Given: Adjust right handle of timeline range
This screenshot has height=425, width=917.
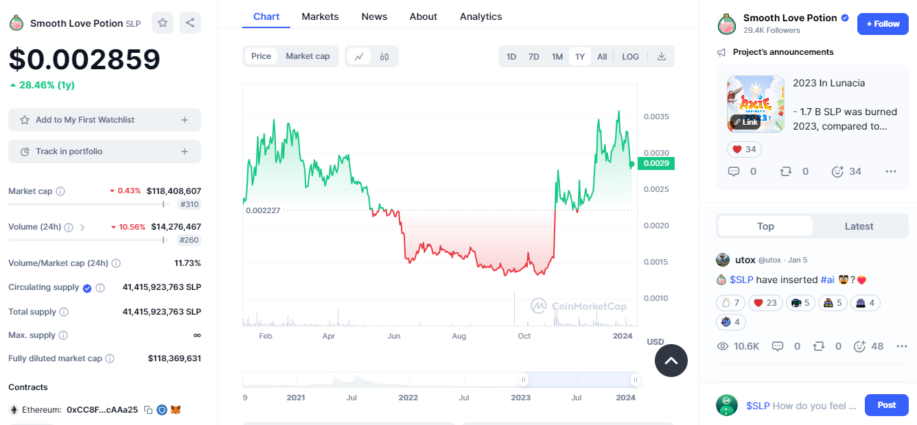Looking at the screenshot, I should click(x=636, y=380).
